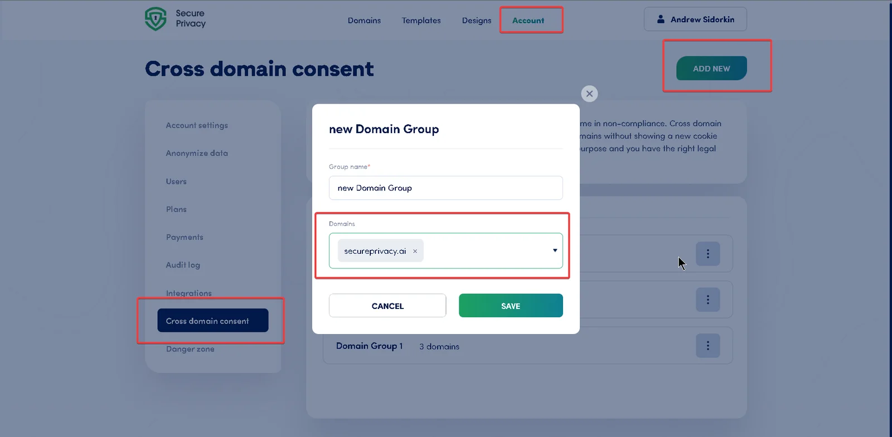The height and width of the screenshot is (437, 892).
Task: Open the Danger zone settings
Action: pos(190,349)
